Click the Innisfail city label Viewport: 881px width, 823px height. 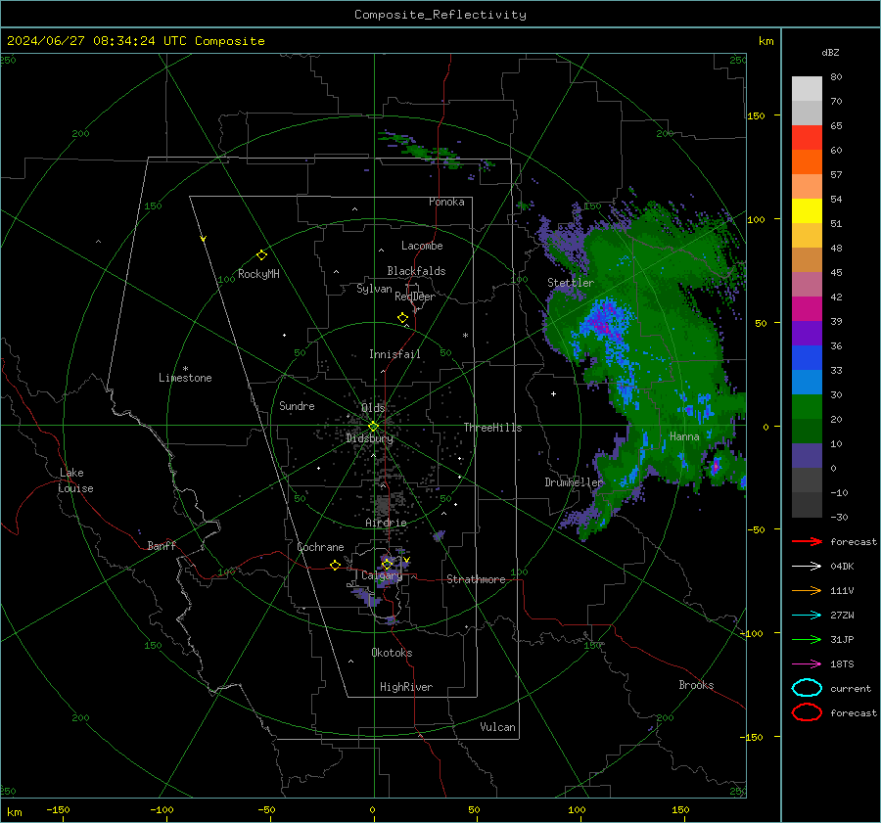click(394, 354)
